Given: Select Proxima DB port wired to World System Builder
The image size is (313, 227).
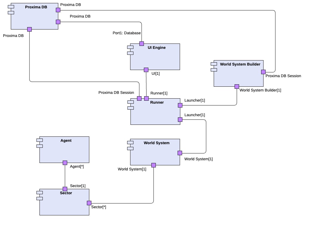Looking at the screenshot, I should (58, 10).
